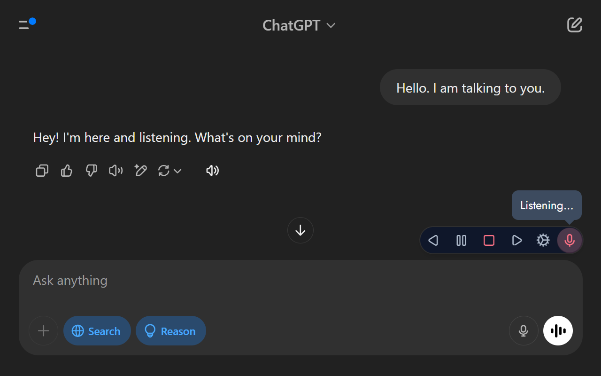
Task: Expand the conversation sidebar
Action: [23, 24]
